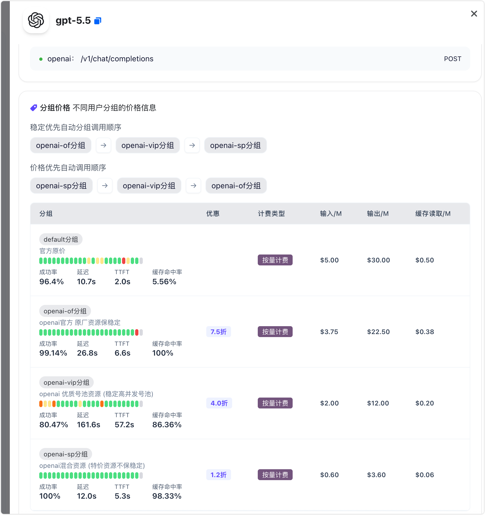The height and width of the screenshot is (515, 485).
Task: Click 按量计费 badge in the $3.75 row
Action: (275, 332)
